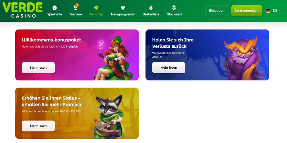Click the orange notification badge on Turniere
The width and height of the screenshot is (287, 143).
point(77,5)
